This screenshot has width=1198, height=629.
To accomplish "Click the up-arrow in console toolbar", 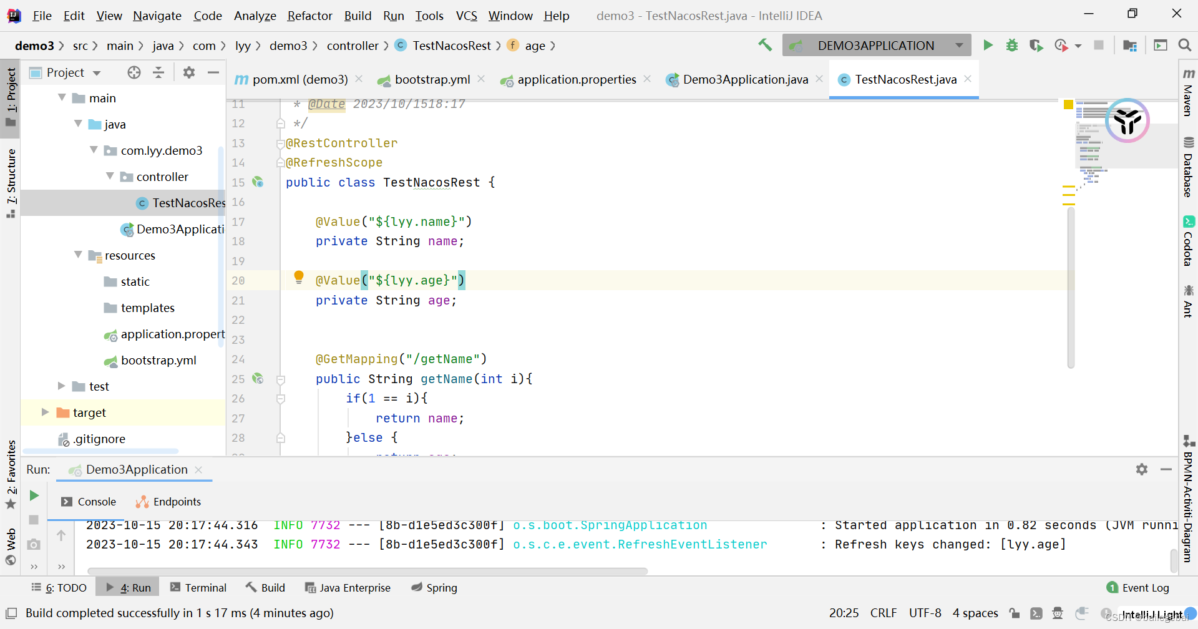I will [x=61, y=535].
